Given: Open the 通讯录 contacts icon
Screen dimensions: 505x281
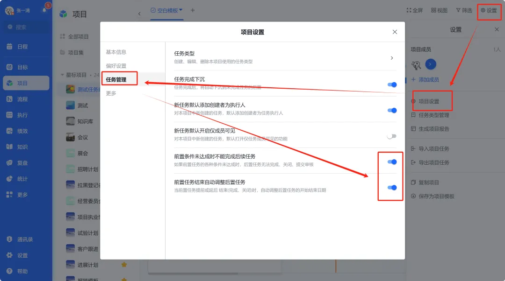Looking at the screenshot, I should [x=9, y=239].
